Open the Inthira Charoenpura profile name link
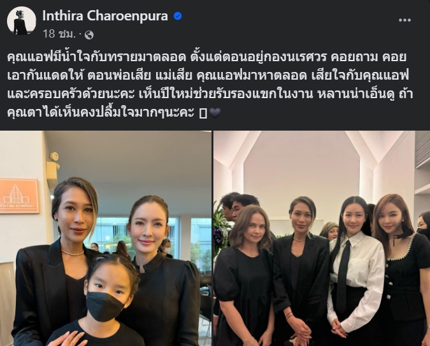 [x=105, y=16]
